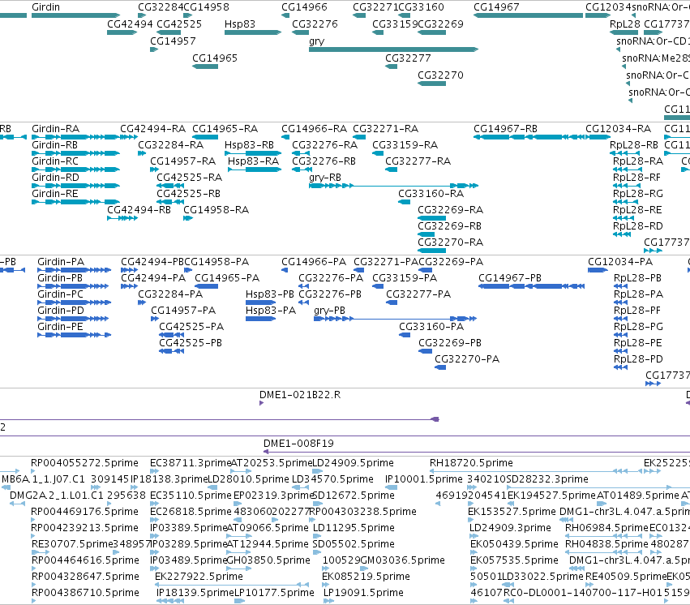Viewport: 690px width, 605px height.
Task: Select the Girdin-RE transcript
Action: [x=54, y=194]
